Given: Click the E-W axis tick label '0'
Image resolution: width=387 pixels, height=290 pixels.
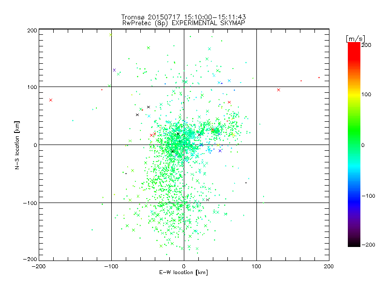Looking at the screenshot, I should (184, 266).
